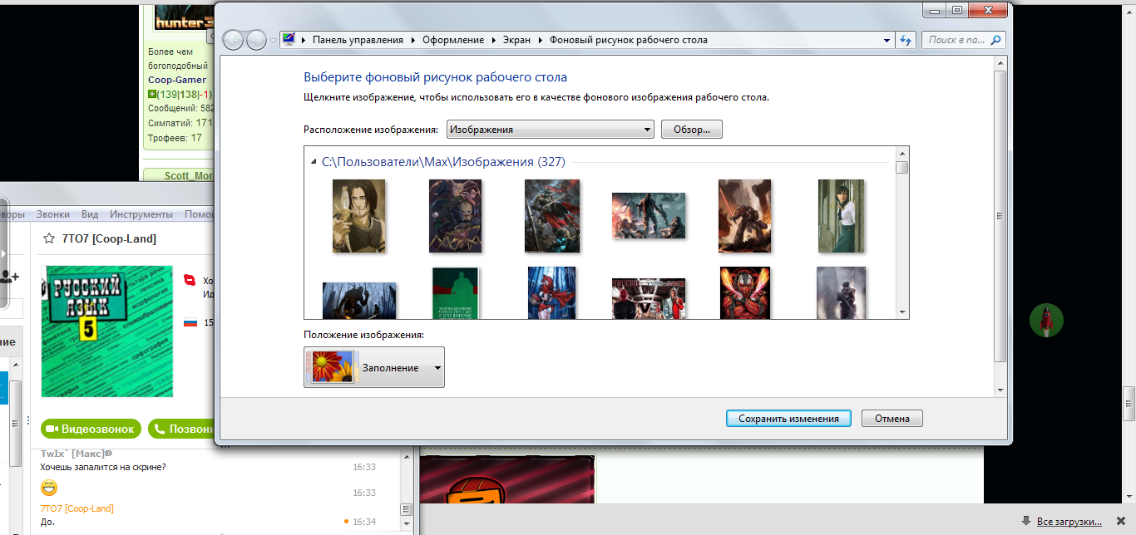The image size is (1136, 535).
Task: Select the red Deadpool mask wallpaper thumbnail
Action: (745, 292)
